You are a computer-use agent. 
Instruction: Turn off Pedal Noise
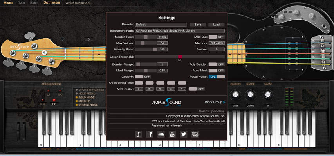(x=217, y=76)
